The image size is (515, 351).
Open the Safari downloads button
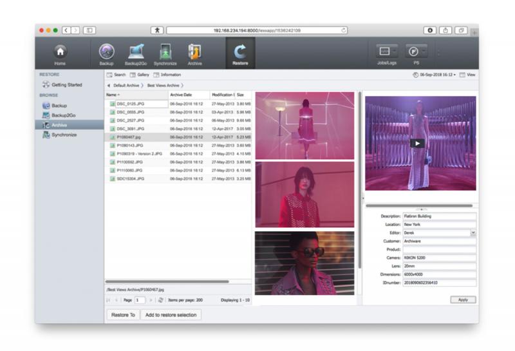tap(429, 30)
